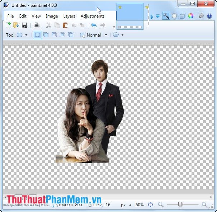The width and height of the screenshot is (217, 212).
Task: Select Invert (xor) selection mode
Action: pyautogui.click(x=71, y=35)
